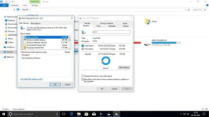Open Hardware tab in Properties
Screen dimensions: 209x117
click(x=112, y=26)
